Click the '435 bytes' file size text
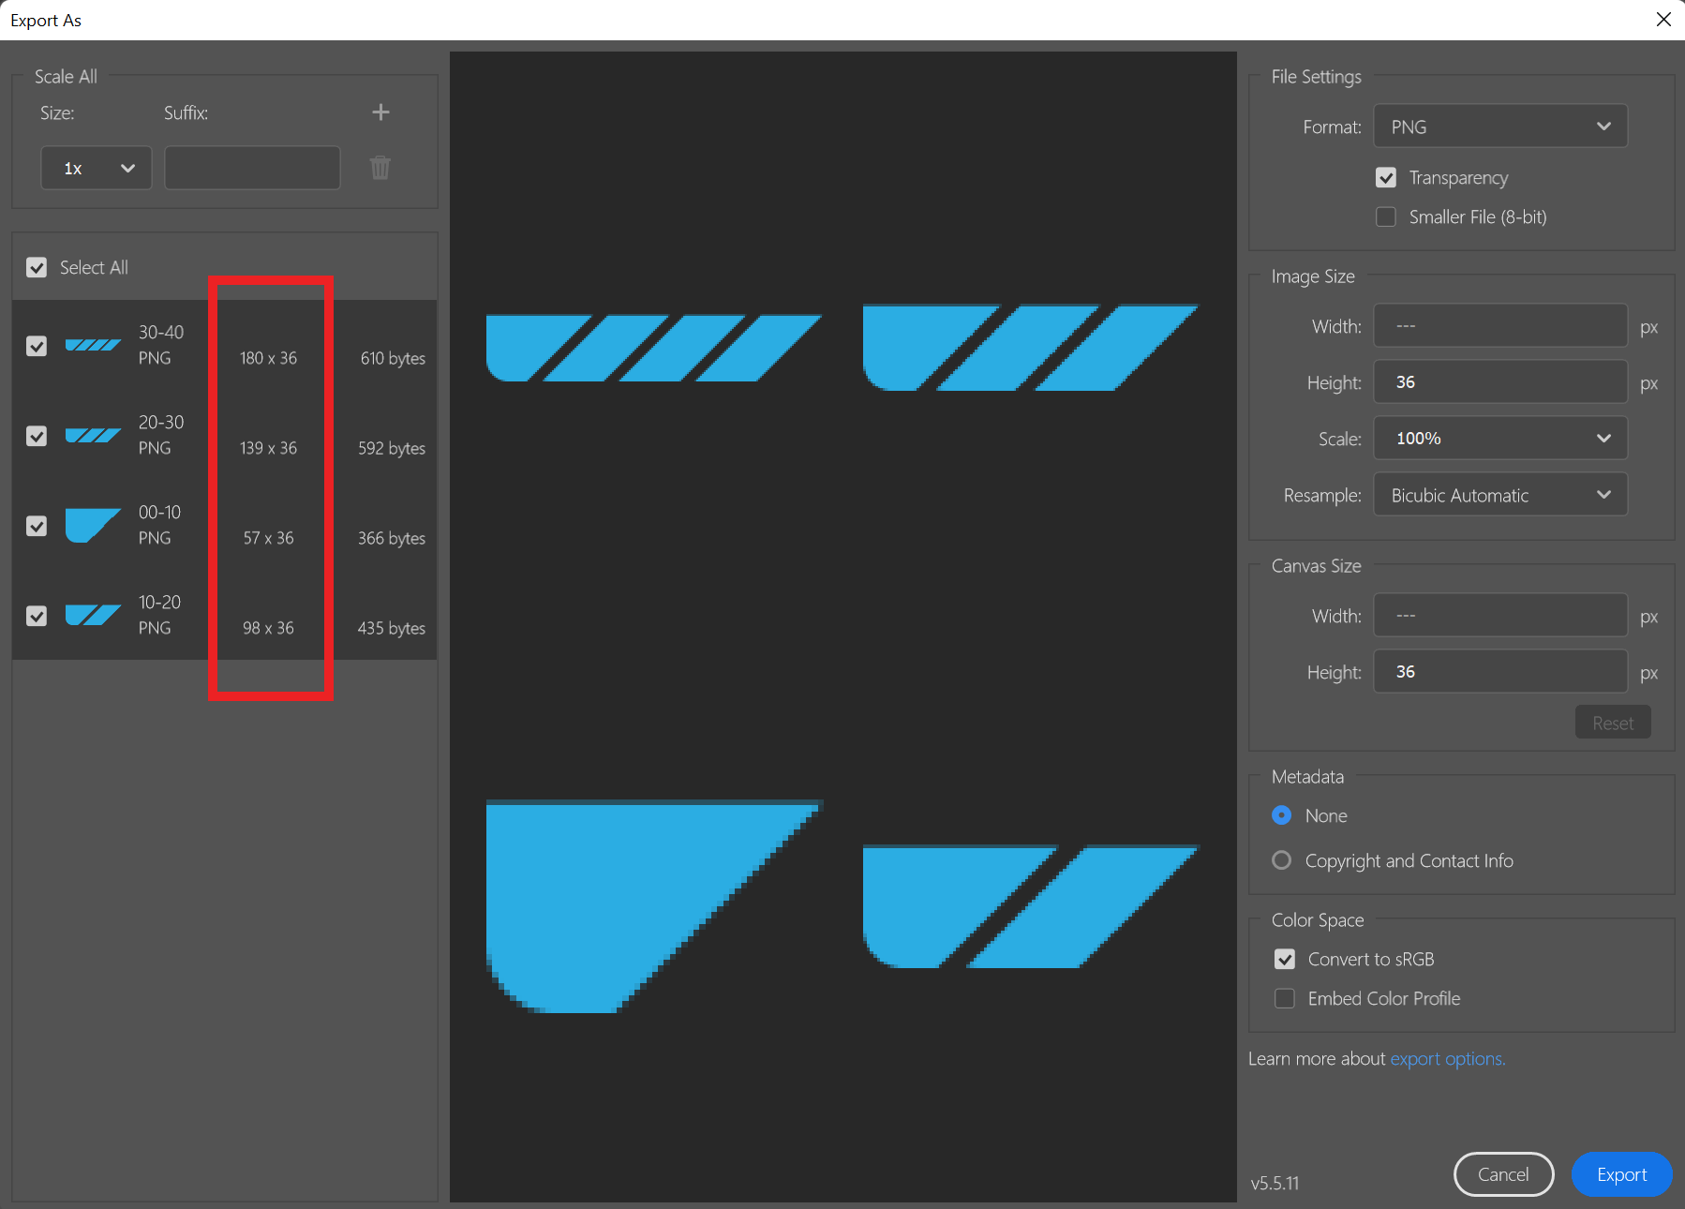The width and height of the screenshot is (1685, 1209). [x=392, y=628]
